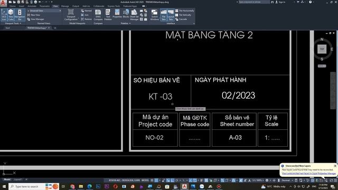Open File Explorer from the taskbar

point(81,186)
